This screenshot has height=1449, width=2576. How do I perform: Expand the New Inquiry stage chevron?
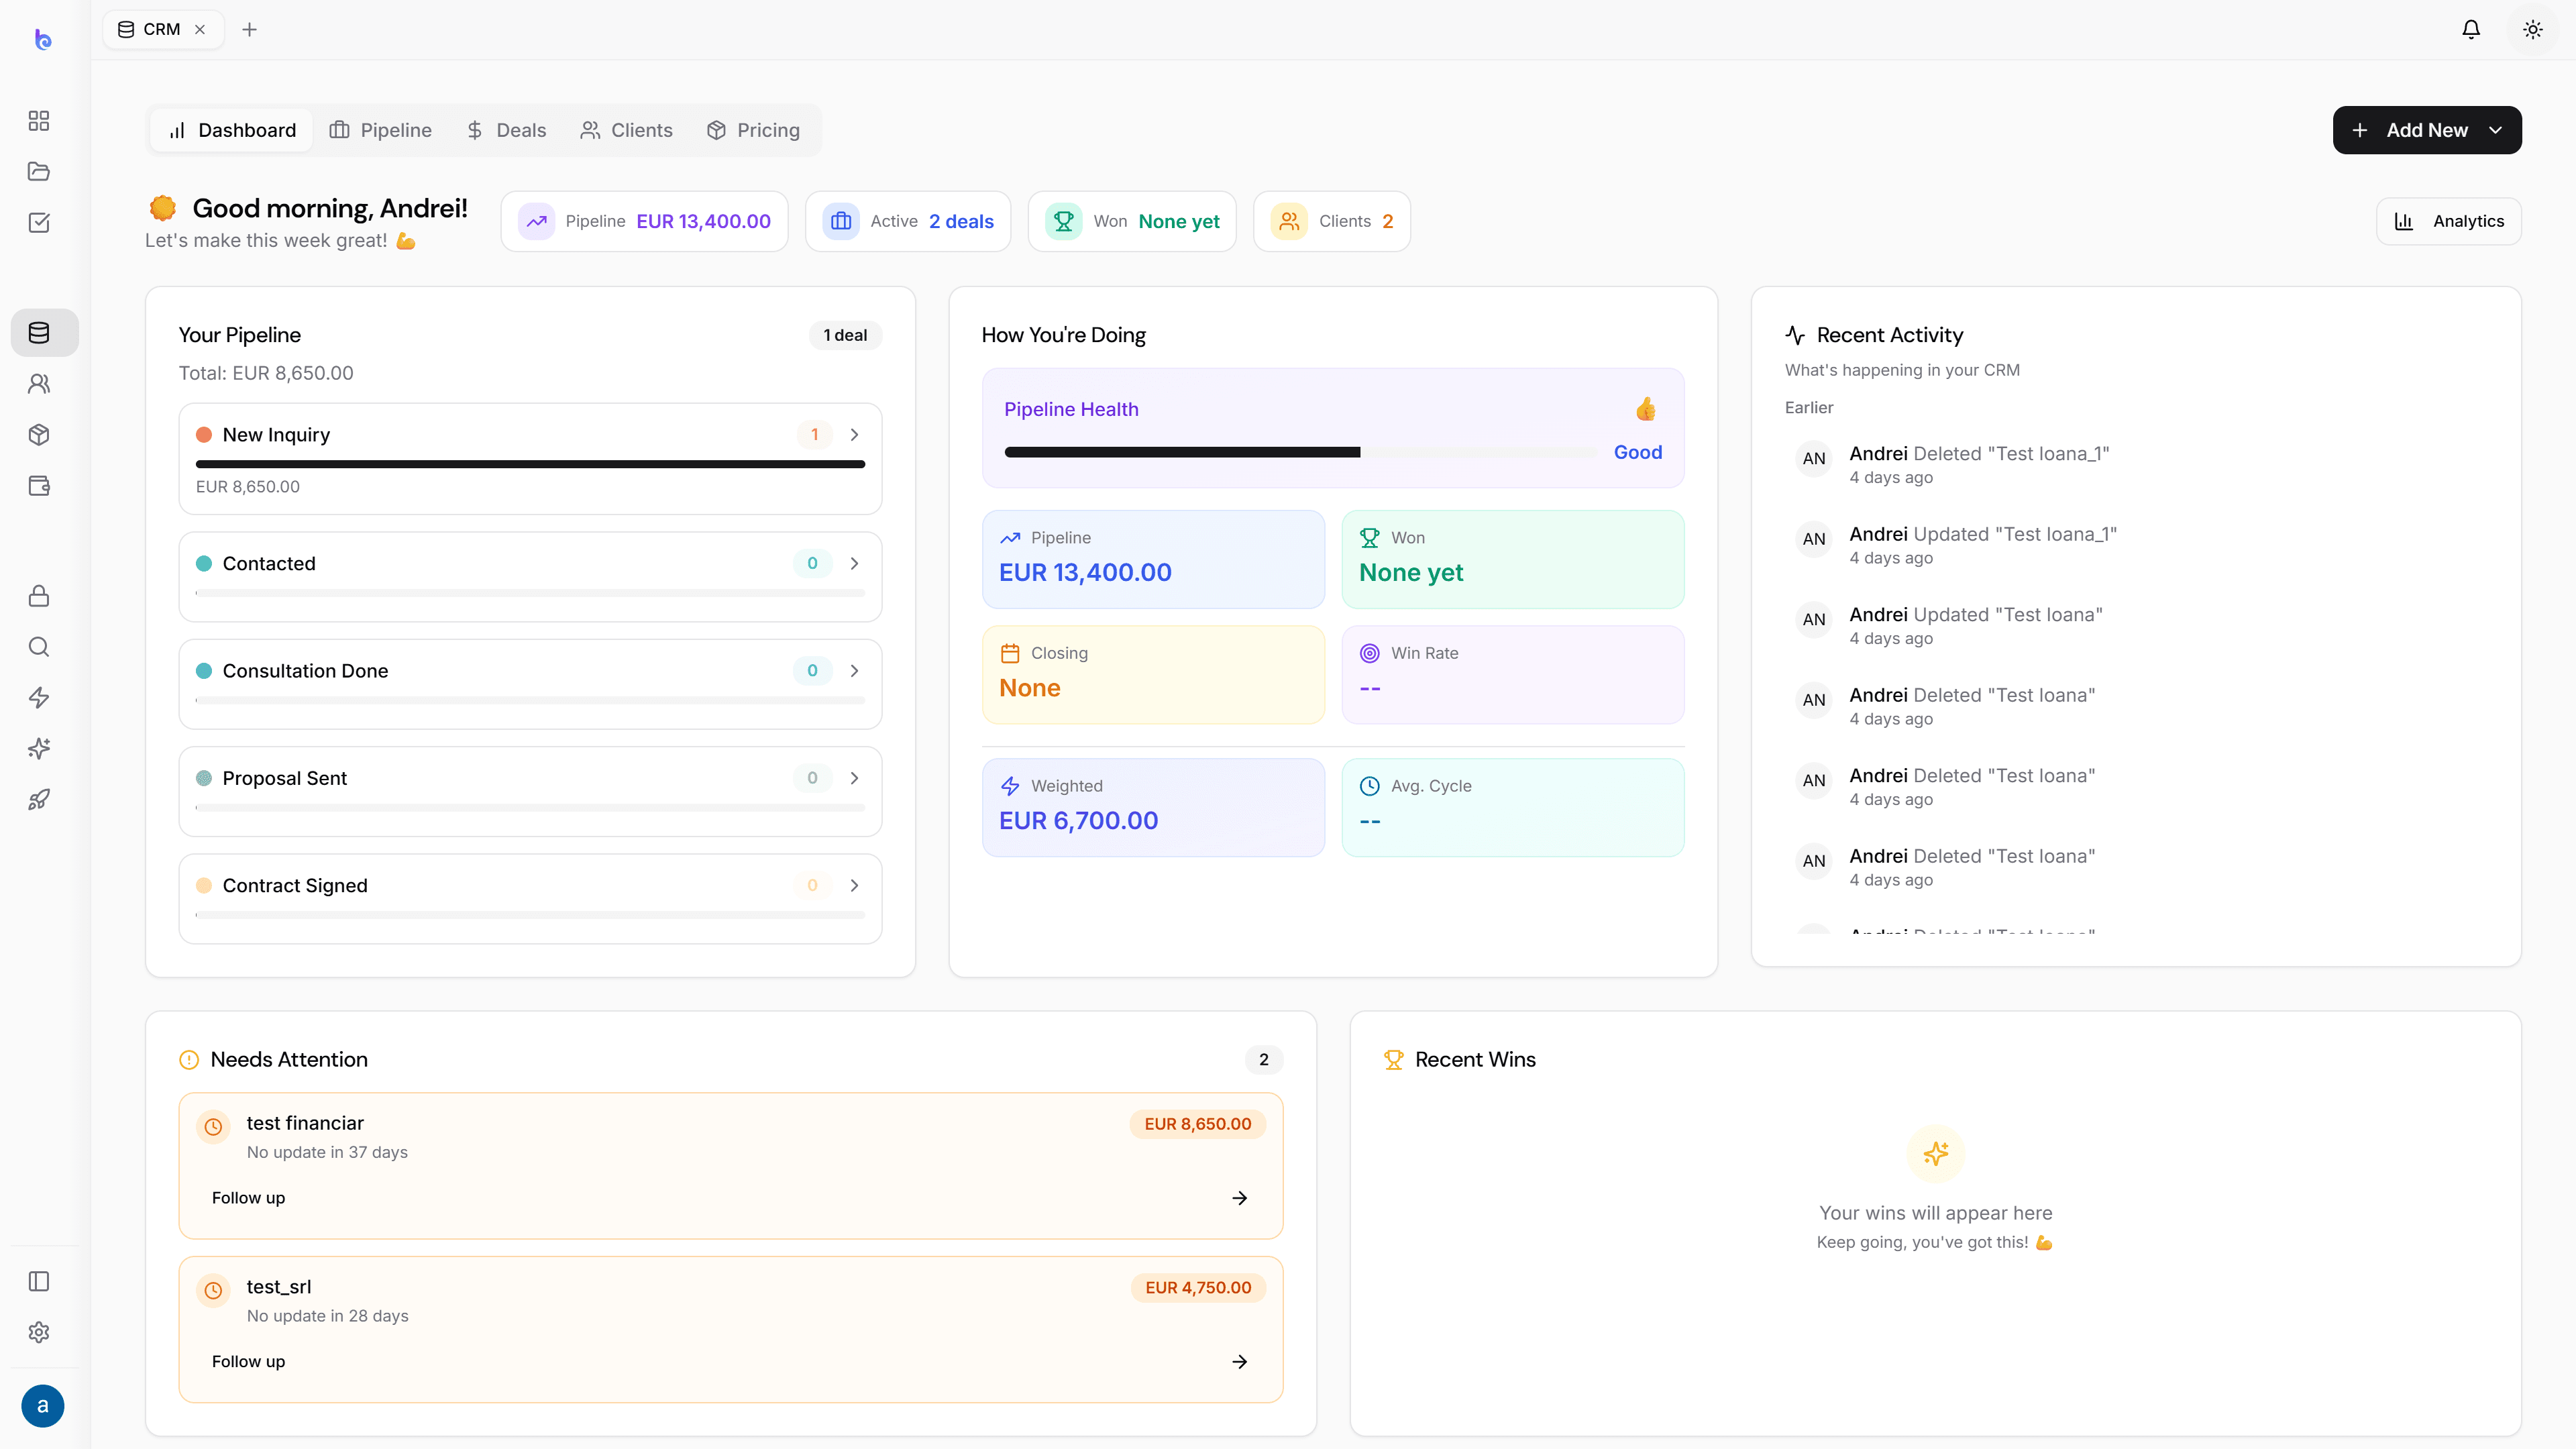pos(854,434)
